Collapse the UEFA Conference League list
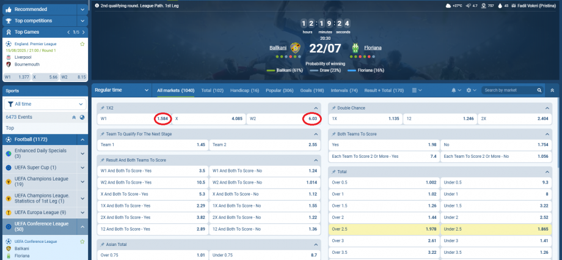Image resolution: width=562 pixels, height=260 pixels. [82, 226]
